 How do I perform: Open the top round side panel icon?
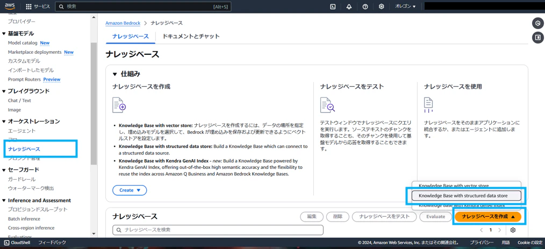(537, 23)
